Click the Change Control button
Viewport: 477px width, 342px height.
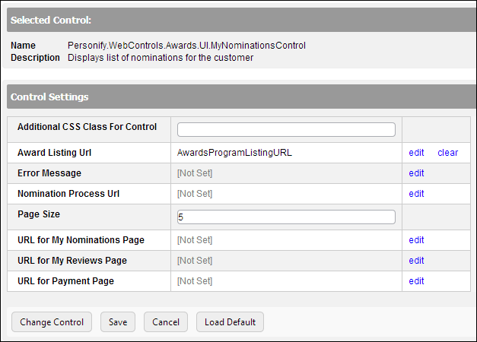tap(52, 322)
